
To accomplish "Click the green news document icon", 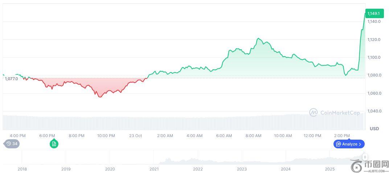I will [x=54, y=144].
